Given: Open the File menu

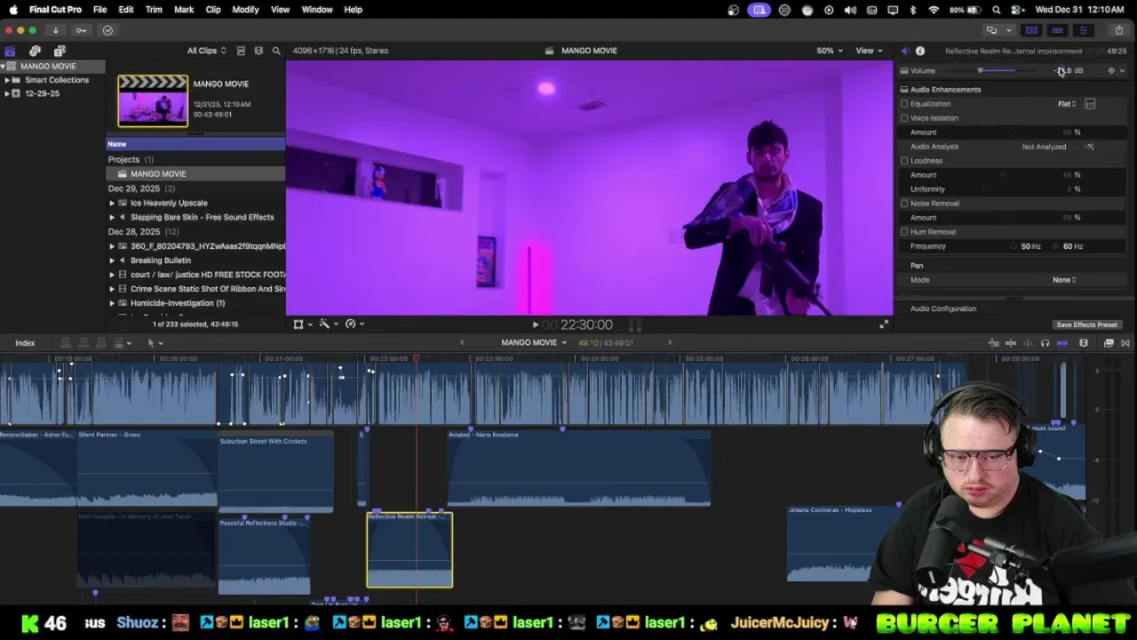Looking at the screenshot, I should pyautogui.click(x=100, y=10).
